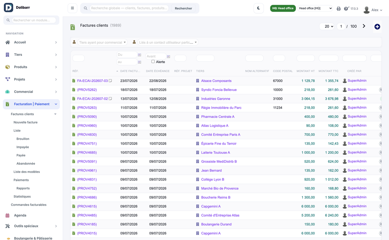Click the printer icon in header

[338, 9]
